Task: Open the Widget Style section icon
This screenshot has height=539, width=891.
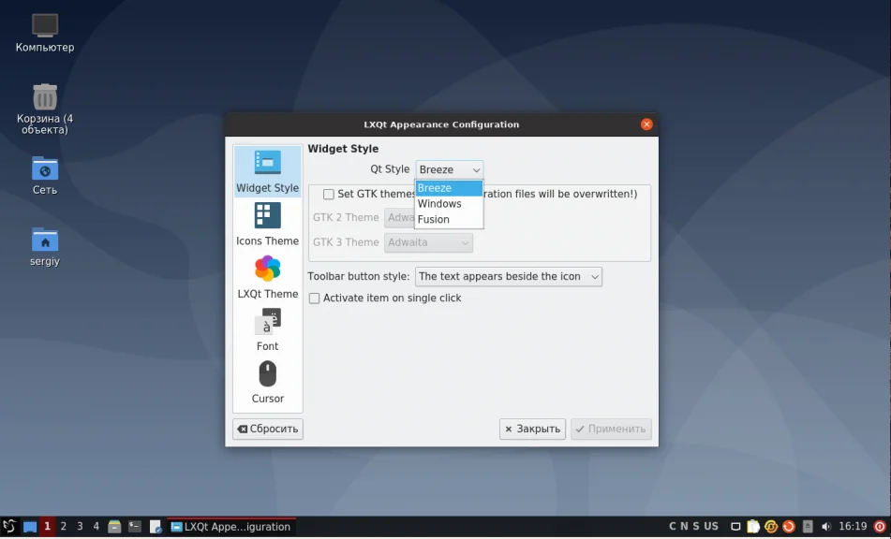Action: (x=267, y=171)
